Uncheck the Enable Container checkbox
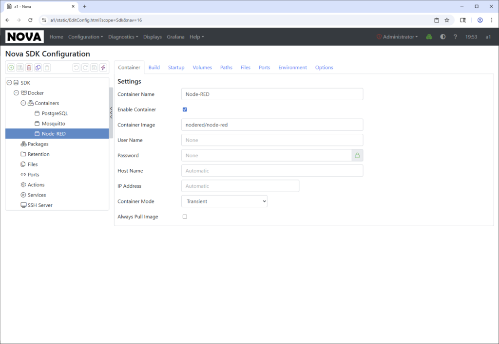The height and width of the screenshot is (344, 499). click(x=185, y=109)
